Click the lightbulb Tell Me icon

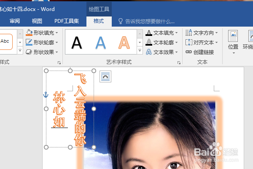click(121, 21)
